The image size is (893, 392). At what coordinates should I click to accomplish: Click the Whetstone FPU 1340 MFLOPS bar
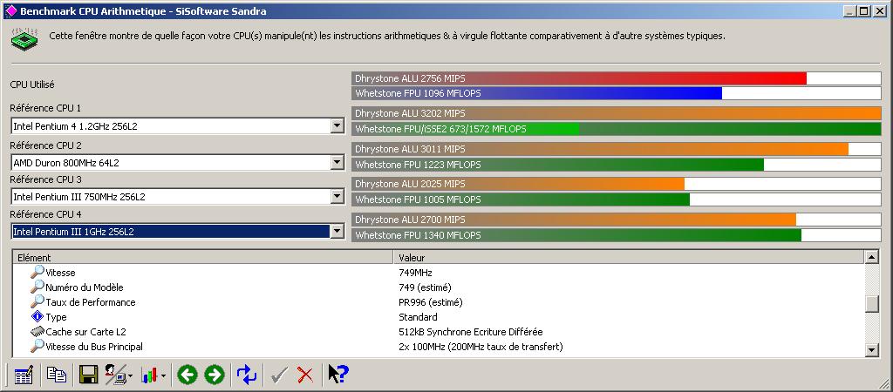point(617,235)
